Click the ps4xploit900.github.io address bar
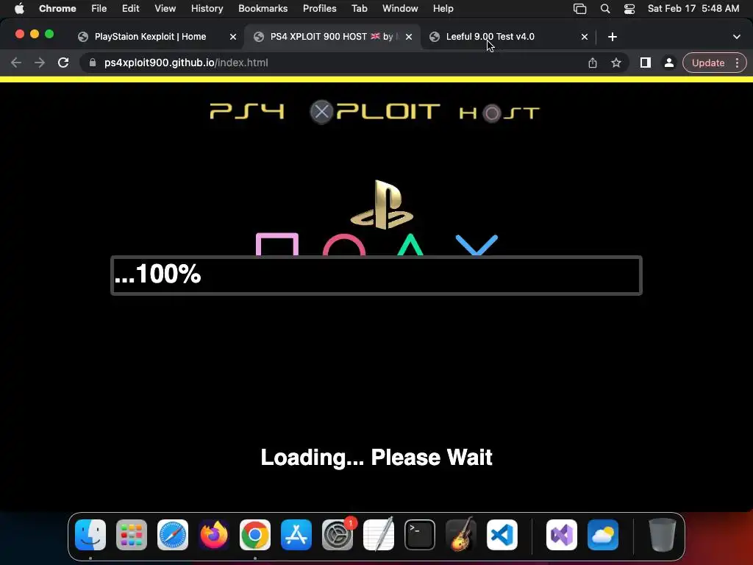This screenshot has height=565, width=753. click(336, 63)
